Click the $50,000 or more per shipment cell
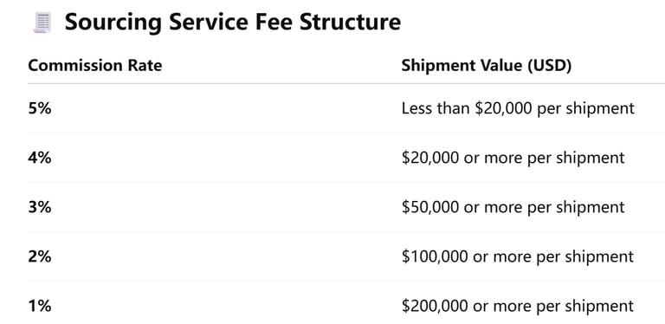Viewport: 665px width, 324px height. 513,207
